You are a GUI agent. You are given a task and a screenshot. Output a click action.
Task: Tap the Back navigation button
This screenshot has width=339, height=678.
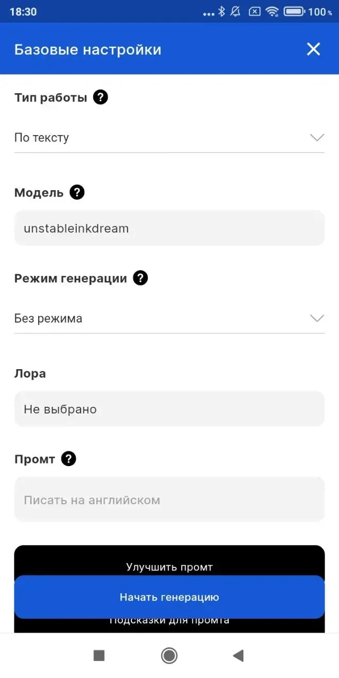coord(238,655)
